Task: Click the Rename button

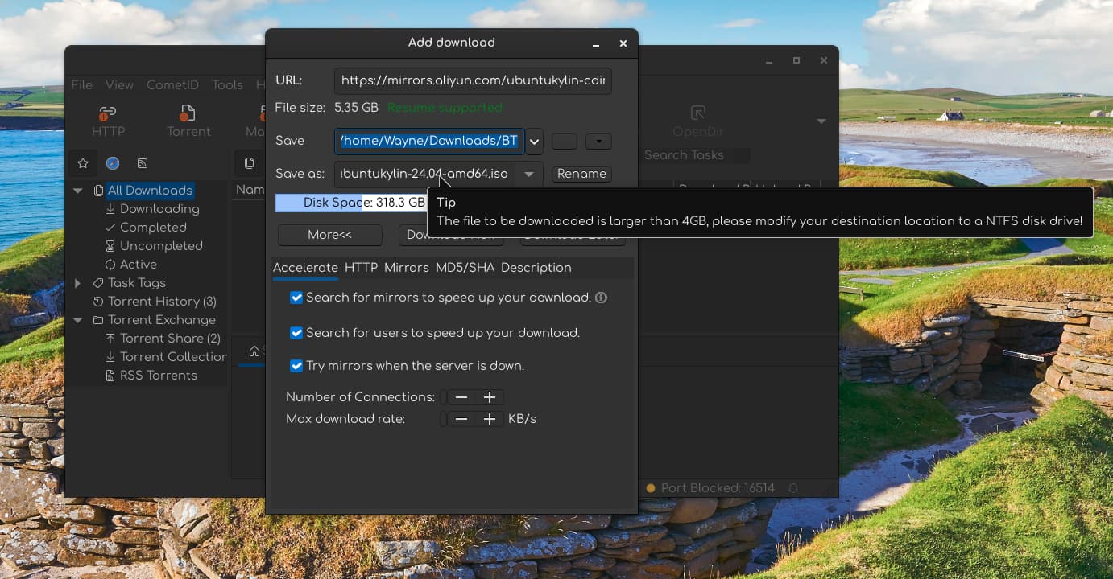Action: tap(581, 174)
